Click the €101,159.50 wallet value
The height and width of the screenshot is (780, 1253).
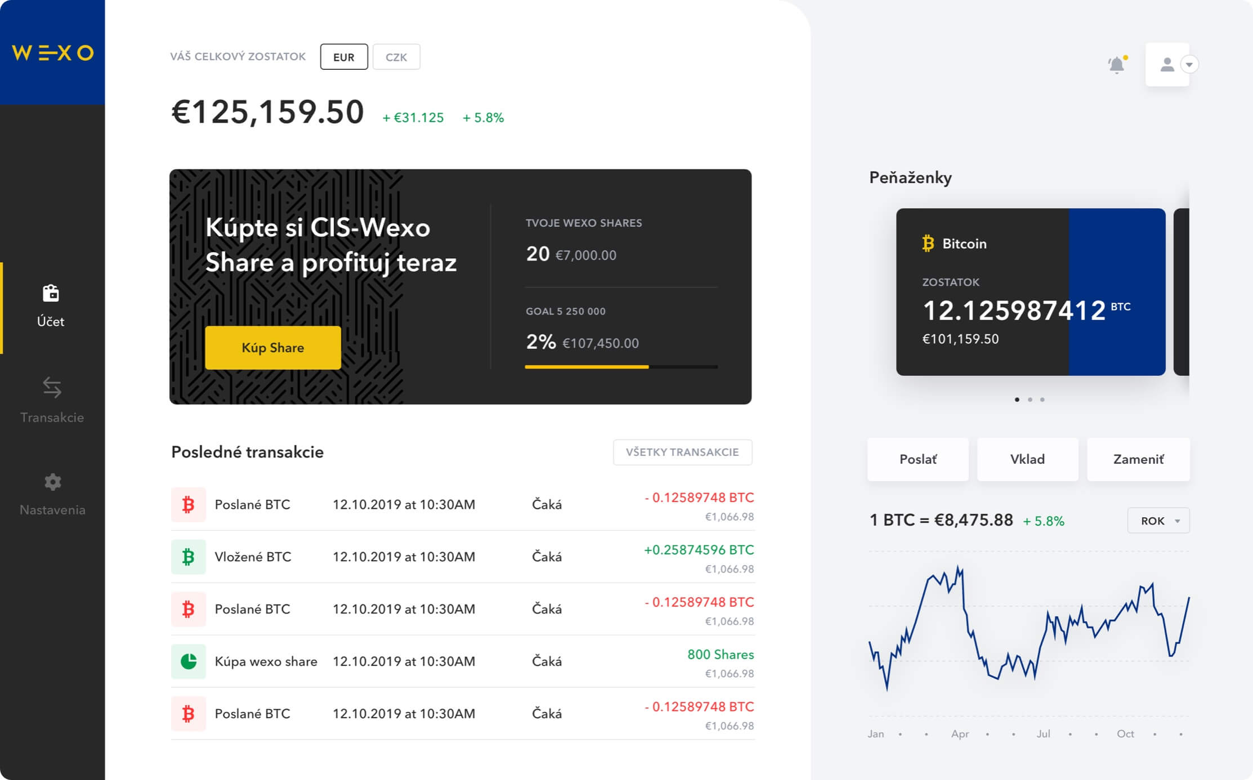(x=960, y=339)
